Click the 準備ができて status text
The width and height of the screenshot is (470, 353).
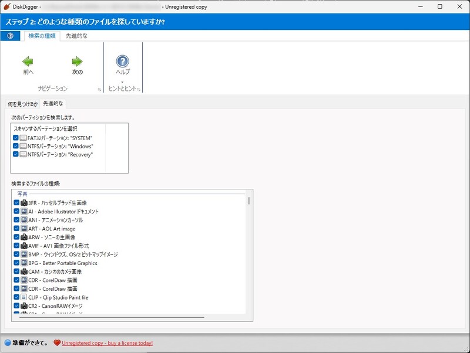point(30,343)
